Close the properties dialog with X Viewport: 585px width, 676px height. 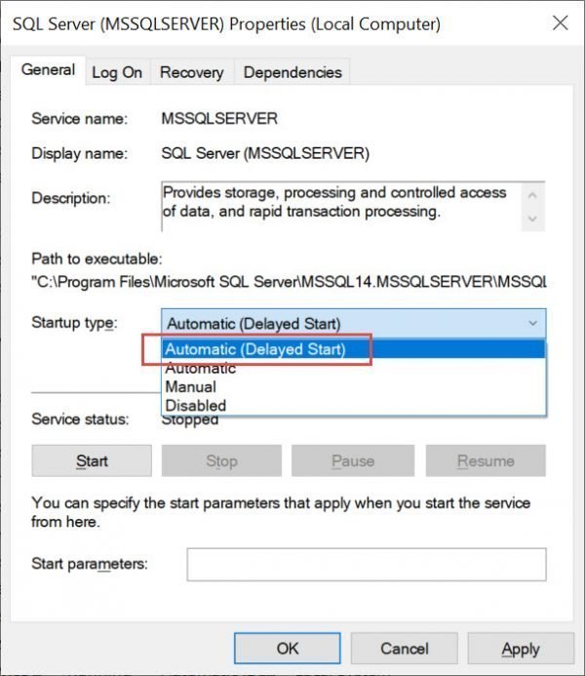click(559, 22)
